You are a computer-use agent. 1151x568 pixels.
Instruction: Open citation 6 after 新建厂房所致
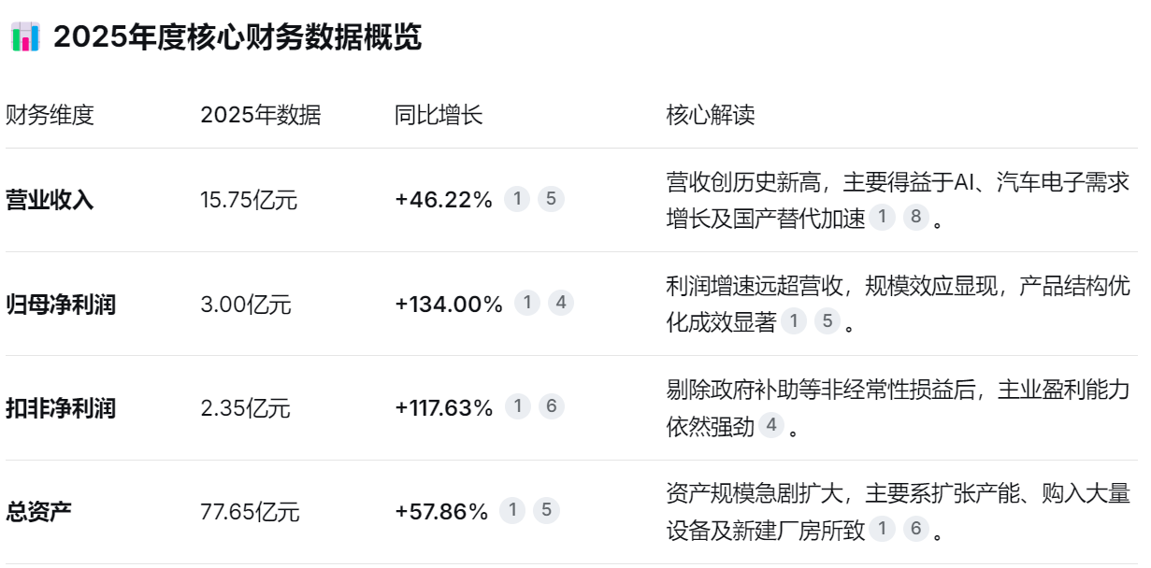click(915, 530)
